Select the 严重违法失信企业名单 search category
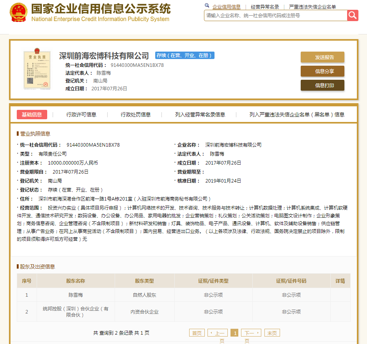 (x=312, y=7)
